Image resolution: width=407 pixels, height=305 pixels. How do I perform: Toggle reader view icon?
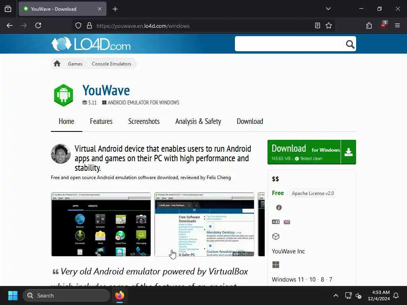317,26
